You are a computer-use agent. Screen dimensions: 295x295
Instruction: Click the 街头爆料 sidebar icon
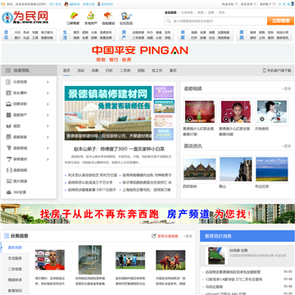pos(8,93)
